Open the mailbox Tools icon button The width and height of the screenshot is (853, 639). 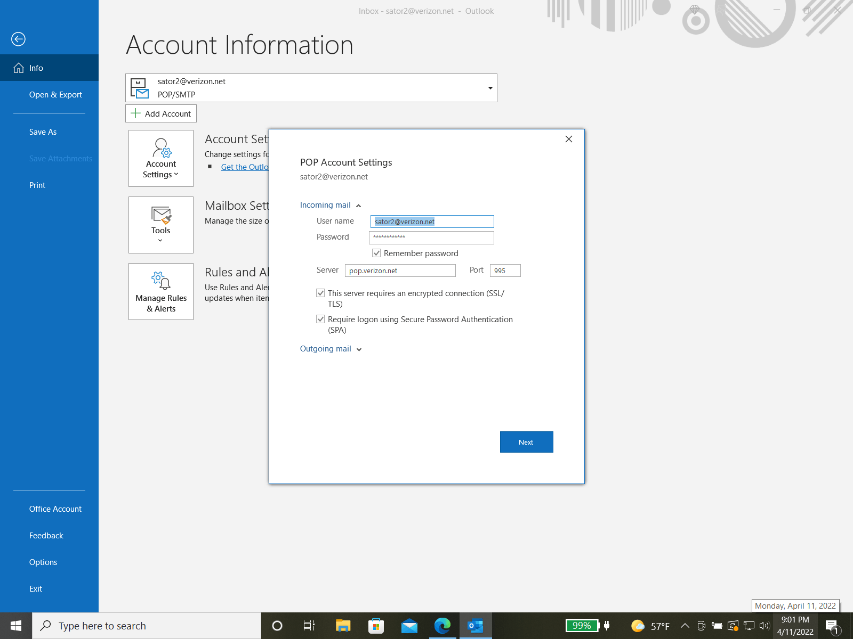161,225
